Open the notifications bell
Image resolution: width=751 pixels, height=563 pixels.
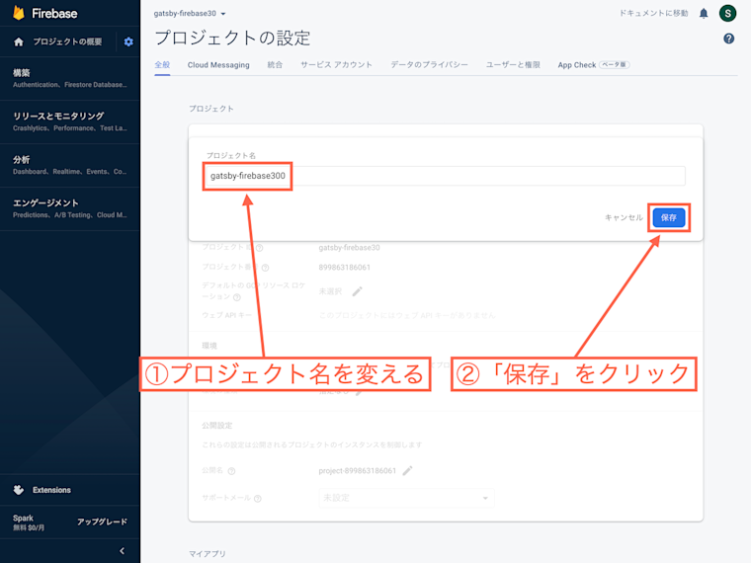(704, 13)
